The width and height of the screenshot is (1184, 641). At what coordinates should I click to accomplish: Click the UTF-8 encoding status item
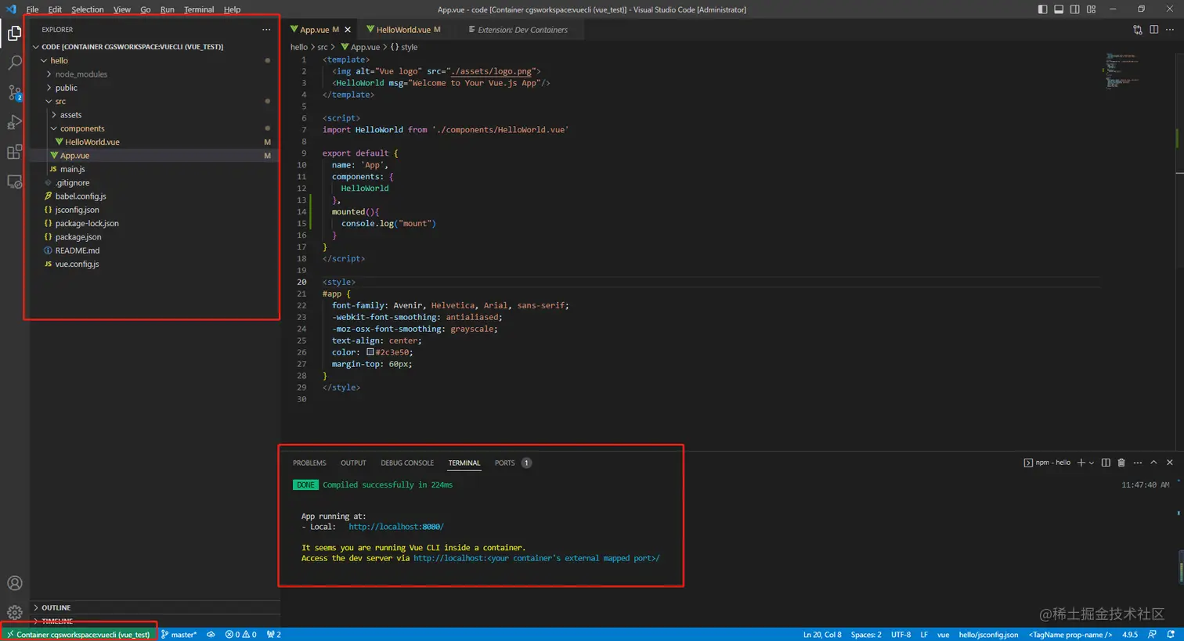coord(901,634)
